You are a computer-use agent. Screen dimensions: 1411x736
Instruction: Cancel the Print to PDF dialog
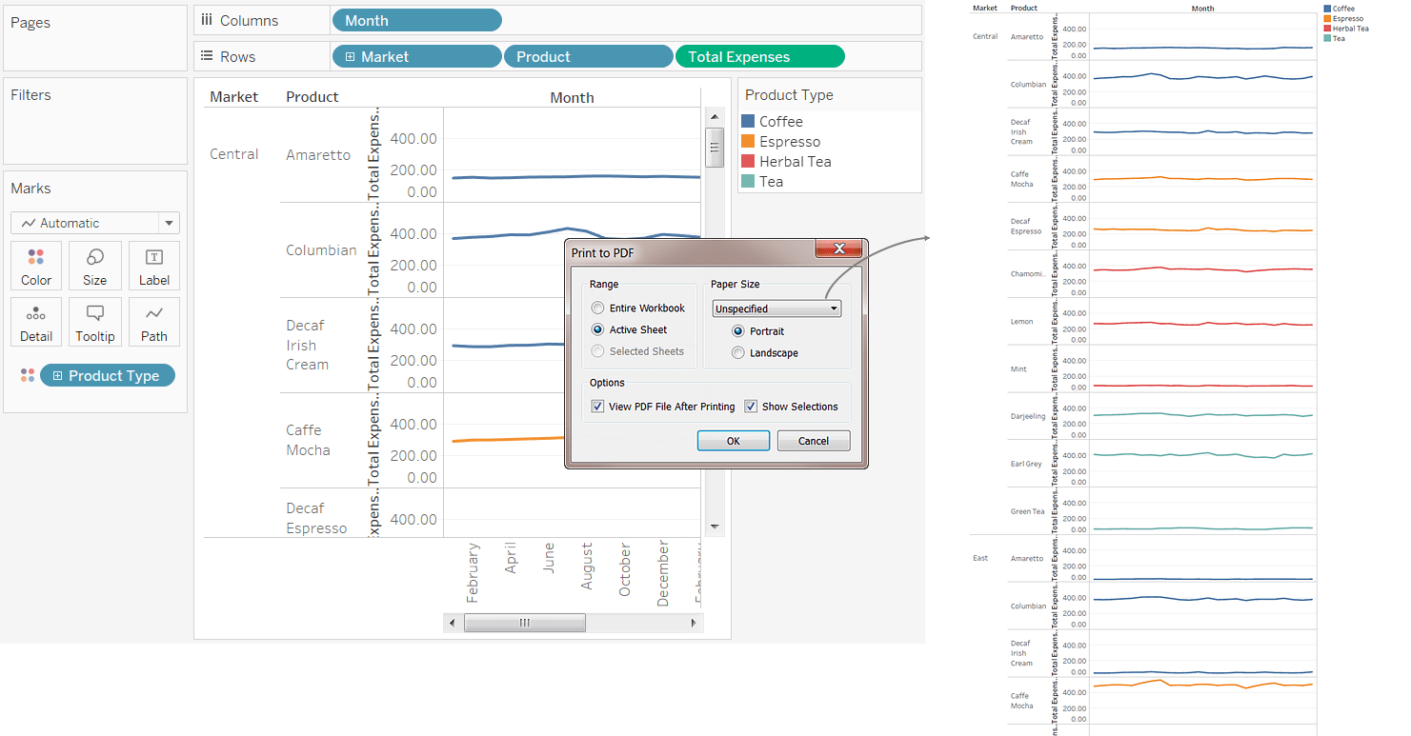pyautogui.click(x=814, y=440)
